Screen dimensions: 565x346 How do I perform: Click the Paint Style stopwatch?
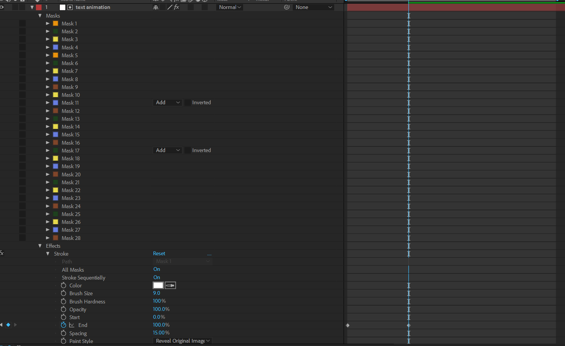(x=63, y=341)
